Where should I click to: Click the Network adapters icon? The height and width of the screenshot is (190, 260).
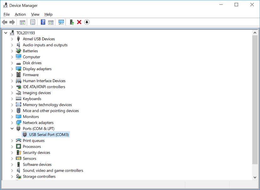[x=19, y=122]
